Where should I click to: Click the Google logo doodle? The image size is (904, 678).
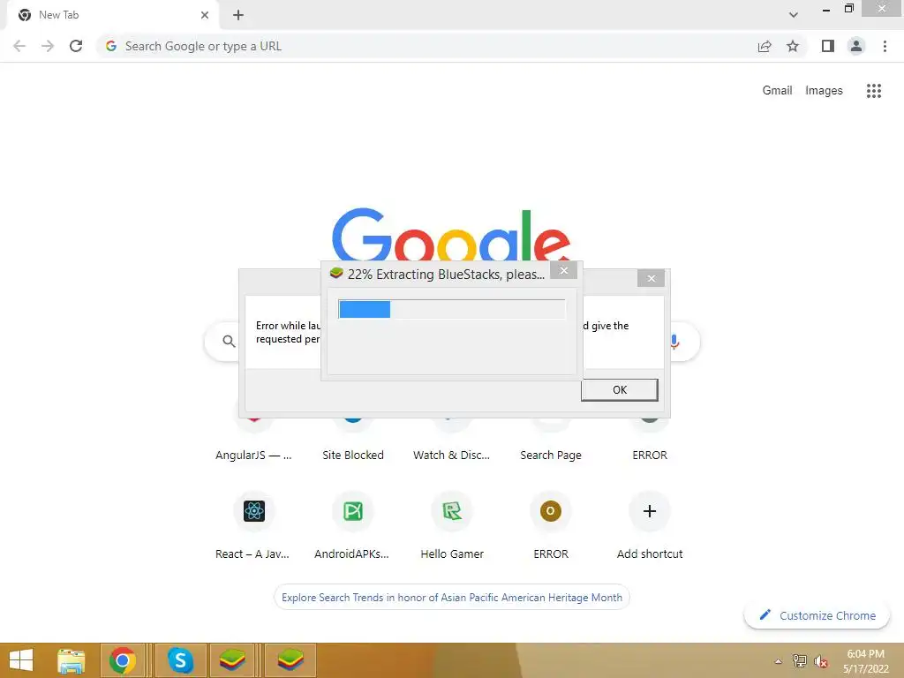coord(451,235)
